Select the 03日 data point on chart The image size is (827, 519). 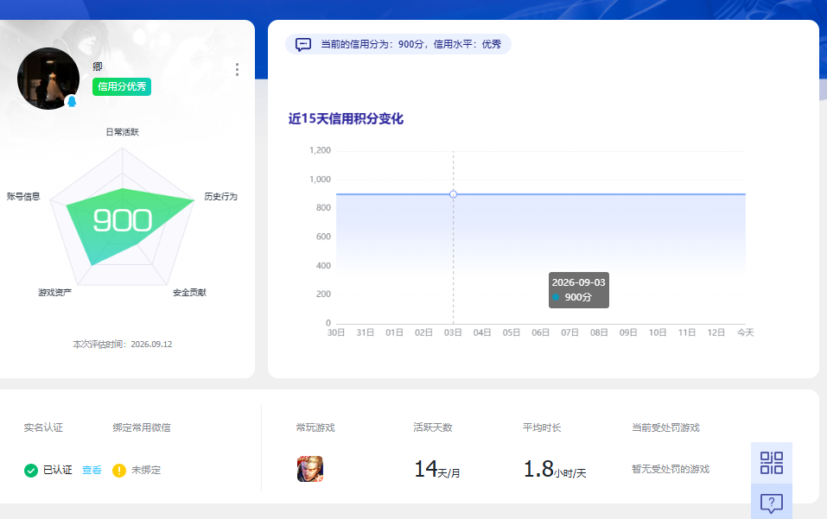[x=453, y=194]
